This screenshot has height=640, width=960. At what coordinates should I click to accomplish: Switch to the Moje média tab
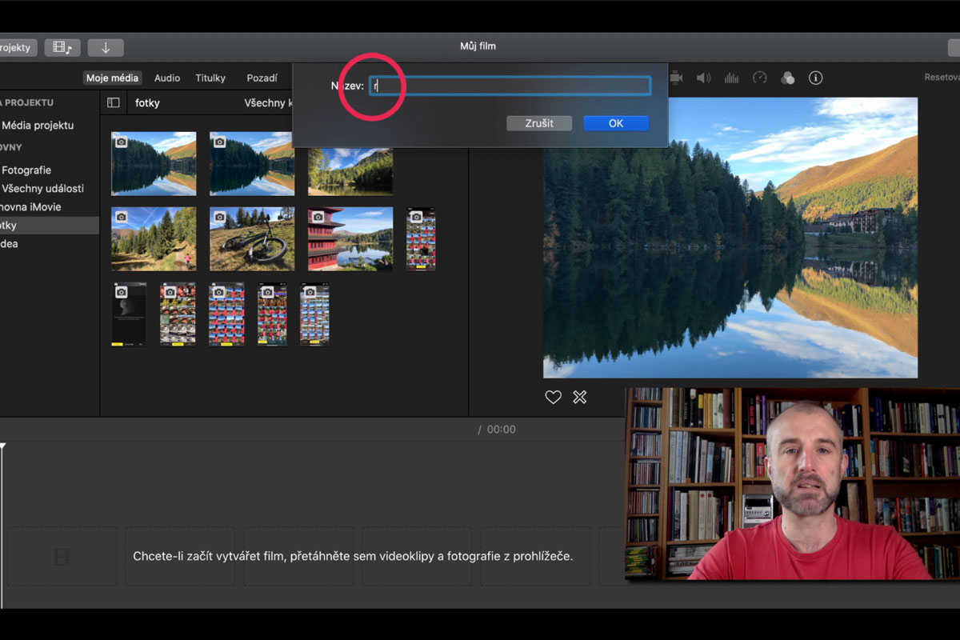click(113, 78)
